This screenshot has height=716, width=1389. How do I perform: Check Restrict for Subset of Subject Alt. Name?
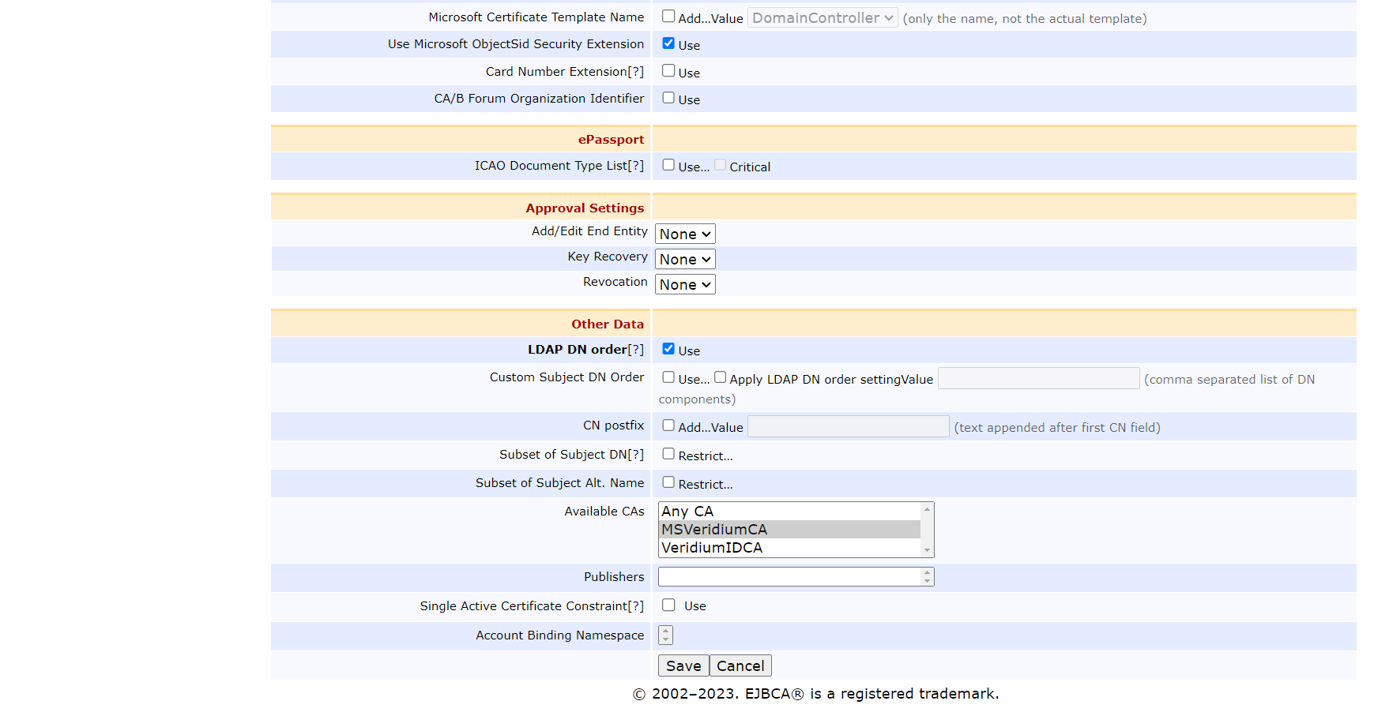pyautogui.click(x=668, y=482)
